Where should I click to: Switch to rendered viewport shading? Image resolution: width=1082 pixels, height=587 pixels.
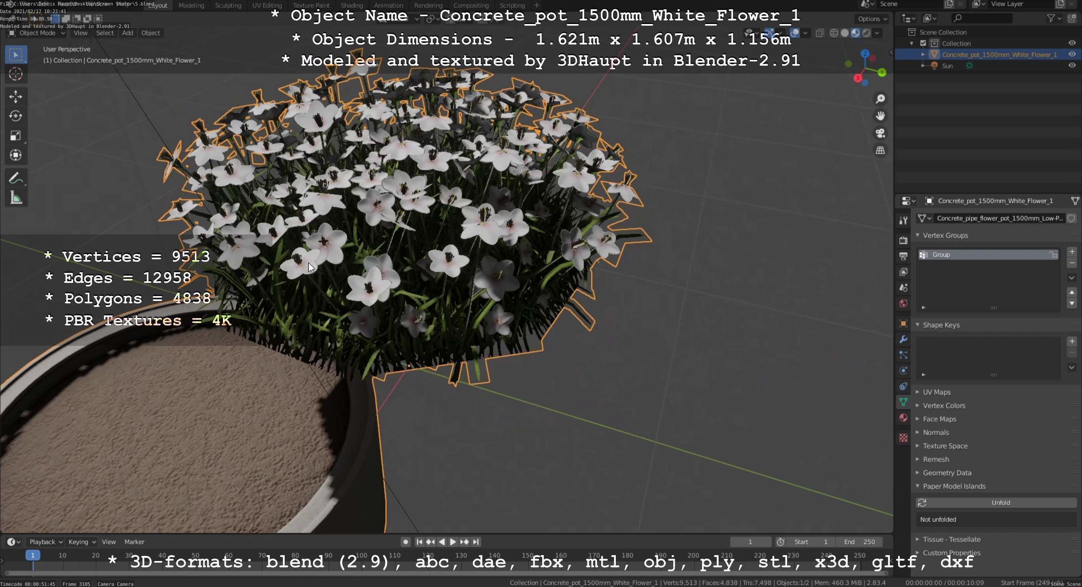[866, 33]
